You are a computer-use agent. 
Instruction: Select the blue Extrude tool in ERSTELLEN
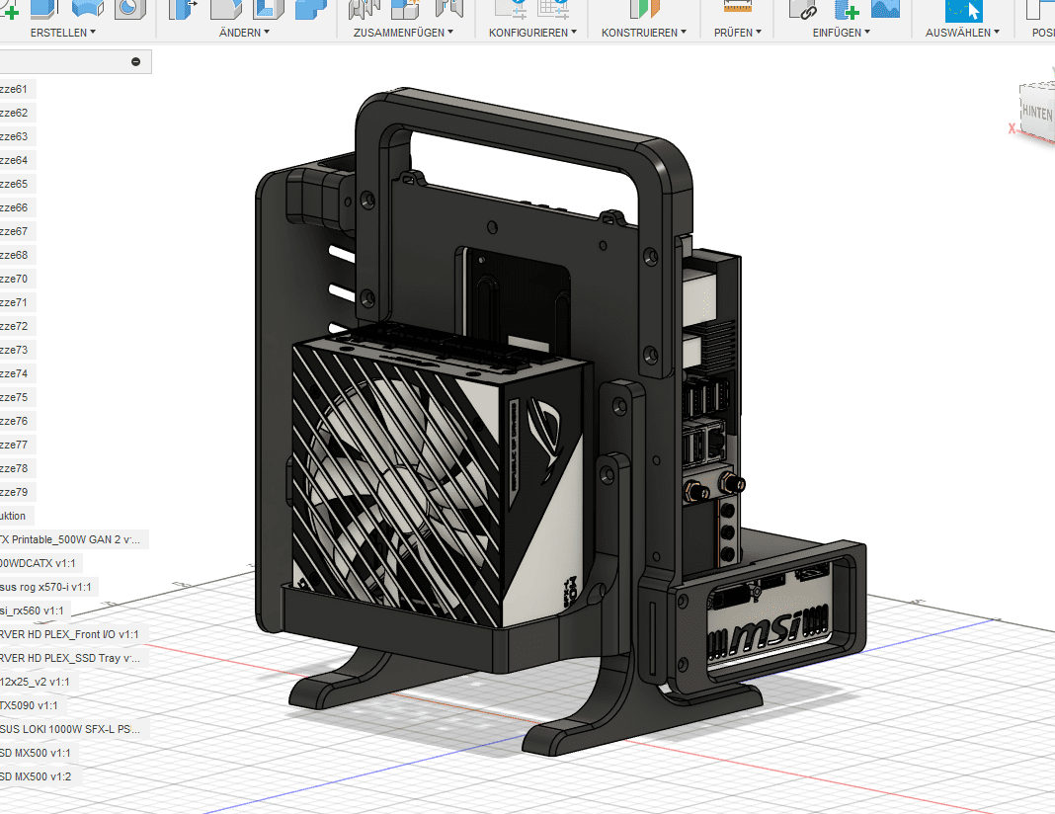click(x=44, y=8)
